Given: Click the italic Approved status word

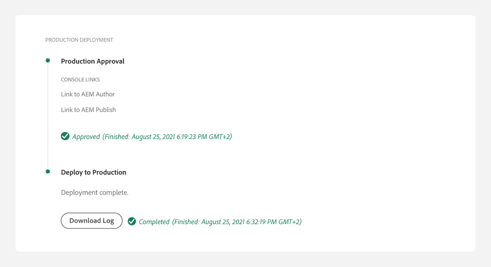Looking at the screenshot, I should point(86,137).
